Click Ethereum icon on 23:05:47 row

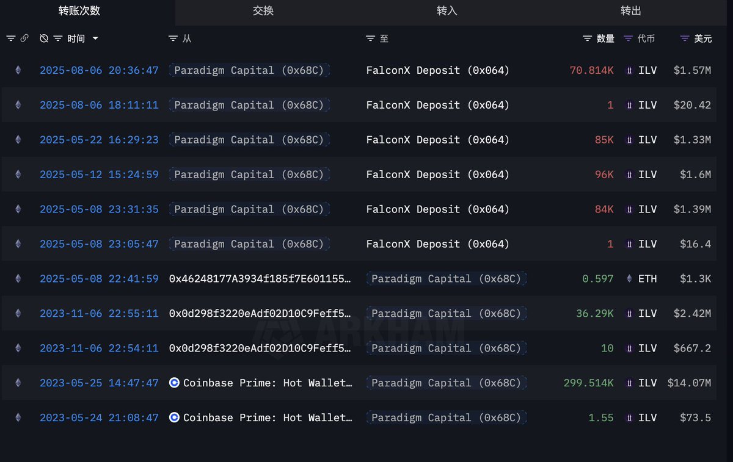pyautogui.click(x=18, y=244)
